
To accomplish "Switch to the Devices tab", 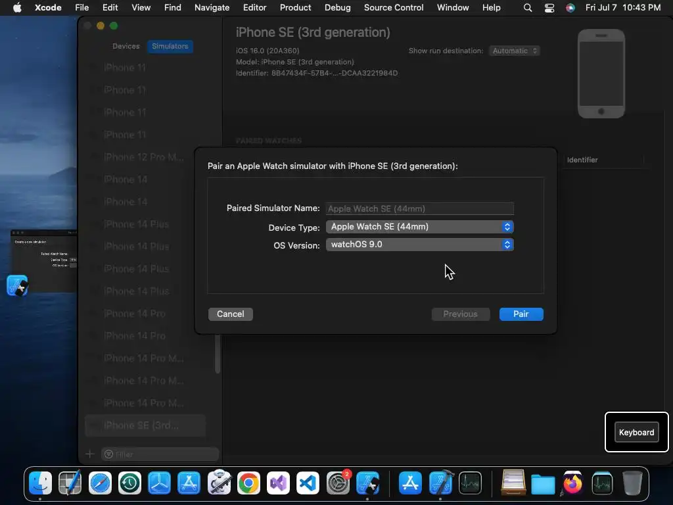I will 126,47.
